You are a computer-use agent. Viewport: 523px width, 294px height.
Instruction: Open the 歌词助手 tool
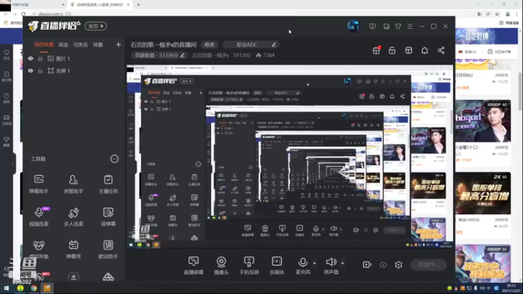108,249
